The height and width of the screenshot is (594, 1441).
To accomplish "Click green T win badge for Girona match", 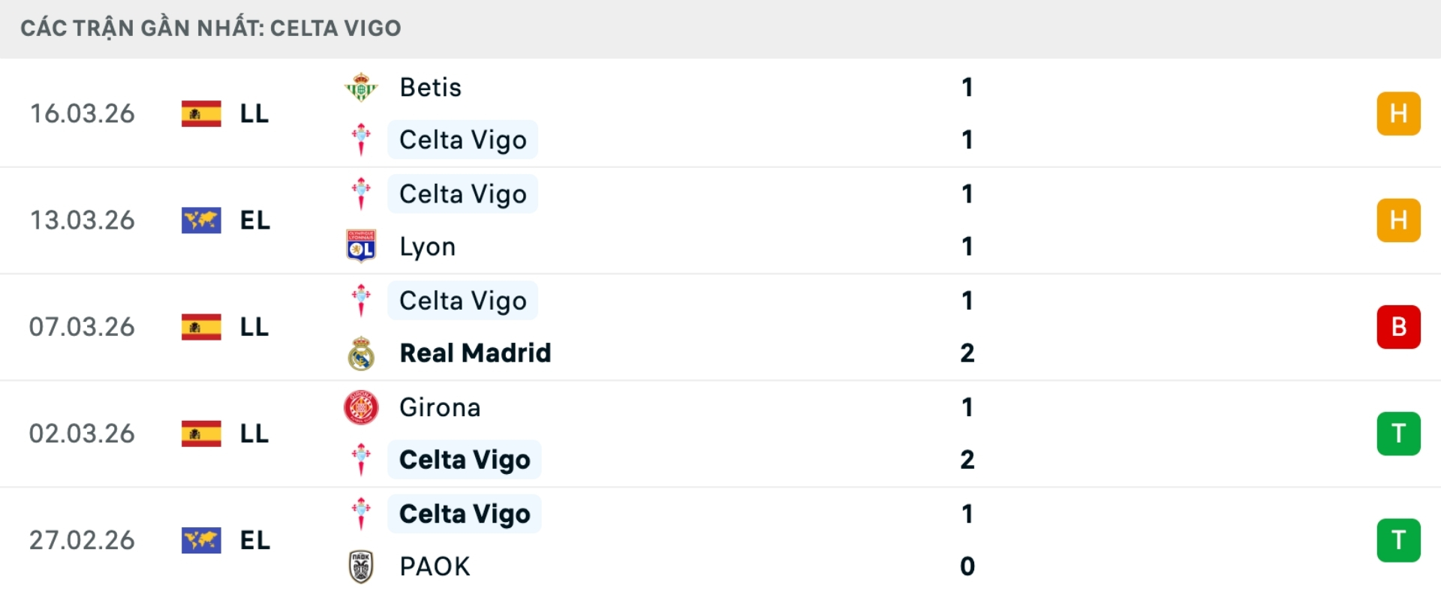I will click(1398, 433).
